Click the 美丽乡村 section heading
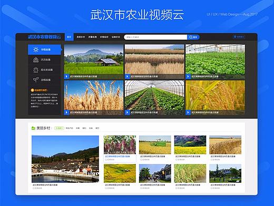This screenshot has width=274, height=206. (43, 128)
